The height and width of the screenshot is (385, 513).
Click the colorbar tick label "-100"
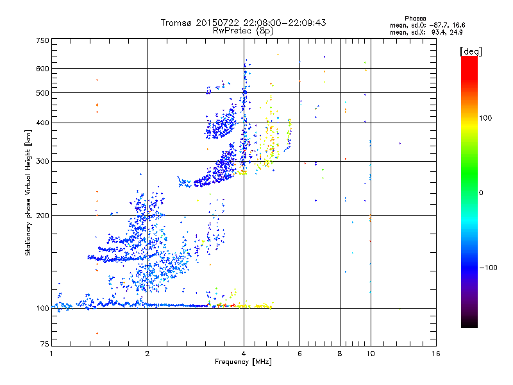pyautogui.click(x=489, y=268)
